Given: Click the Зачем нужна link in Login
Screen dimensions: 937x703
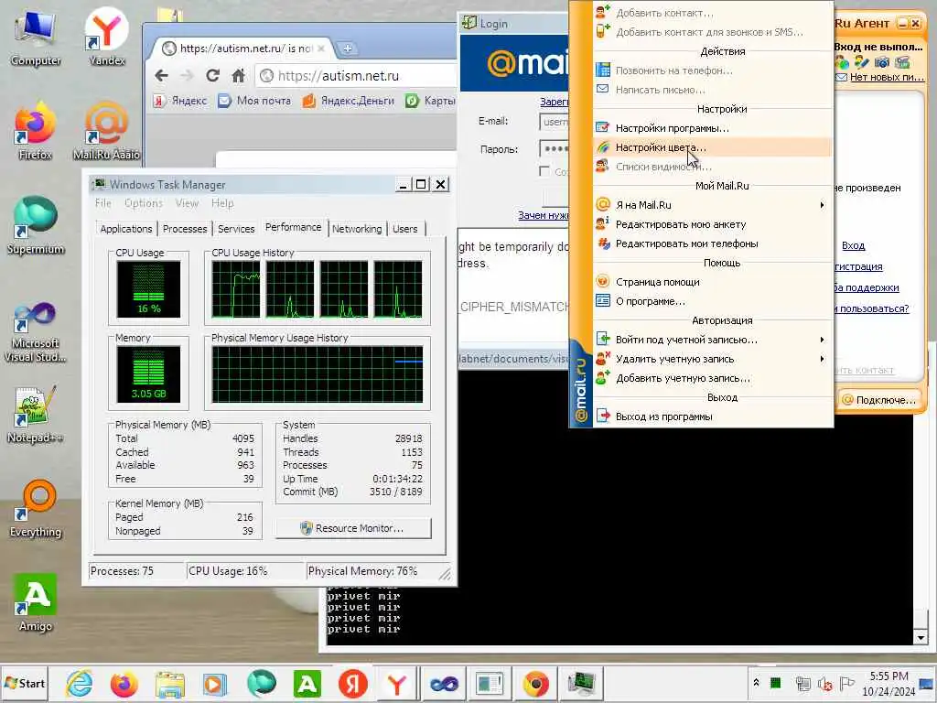Looking at the screenshot, I should (x=544, y=215).
